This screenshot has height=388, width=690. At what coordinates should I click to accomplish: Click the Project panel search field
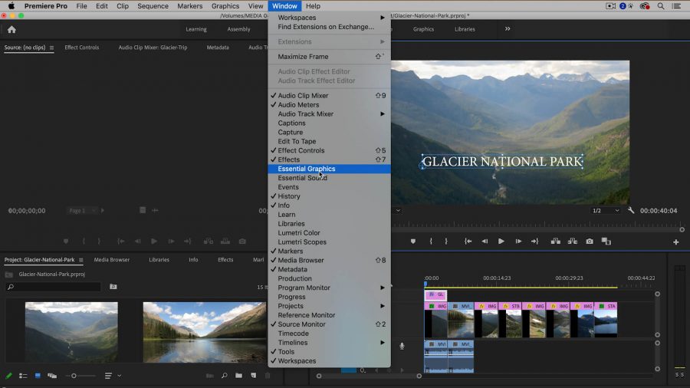(54, 287)
